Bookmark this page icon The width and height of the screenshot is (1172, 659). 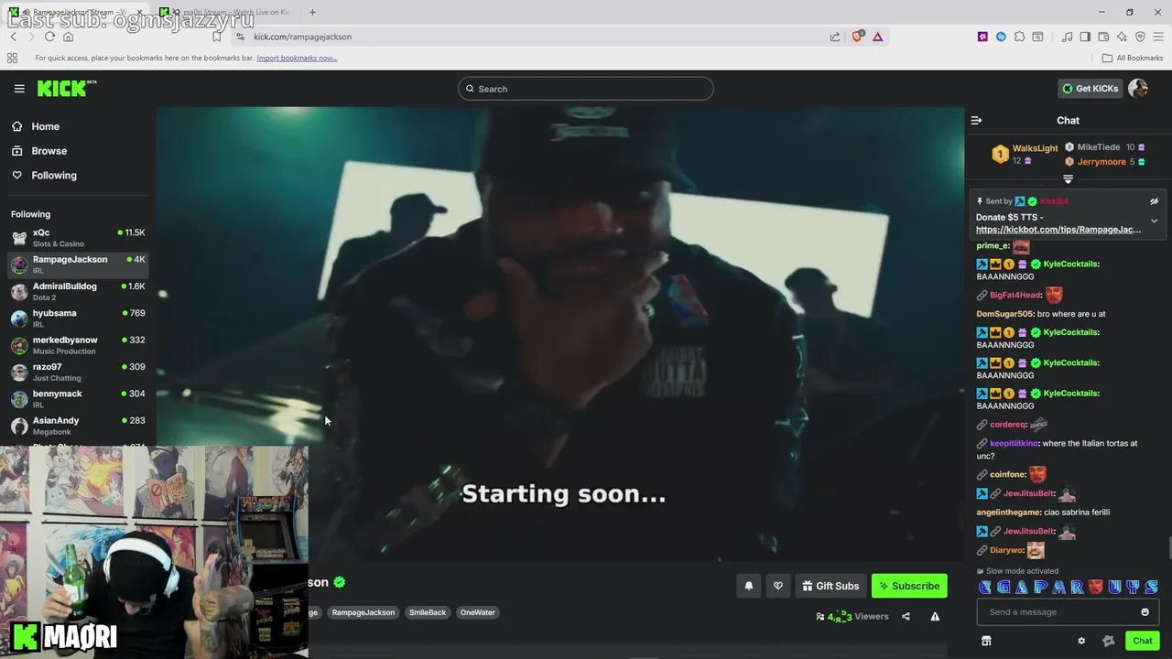pyautogui.click(x=216, y=37)
